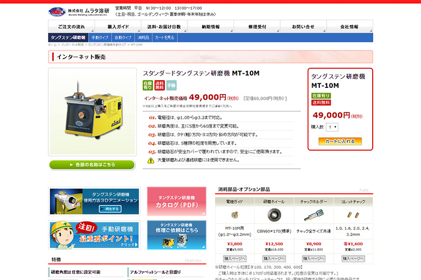Go to インターネット販売 breadcrumb link

(72, 45)
